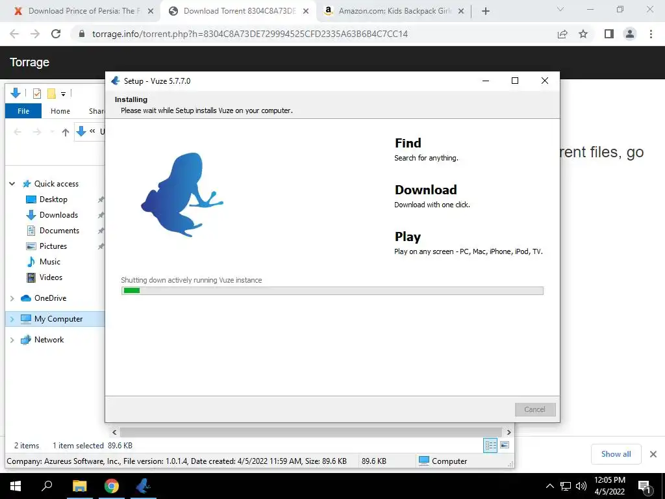Maximize the Vuze Setup window

coord(515,81)
